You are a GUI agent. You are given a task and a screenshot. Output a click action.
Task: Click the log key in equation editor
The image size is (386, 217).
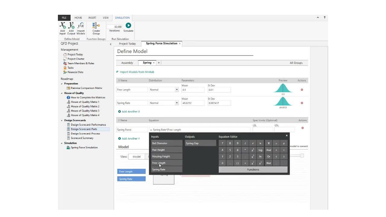point(260,150)
